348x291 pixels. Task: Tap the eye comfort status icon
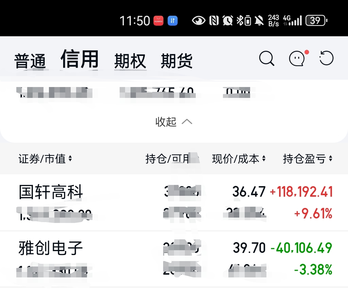click(x=199, y=21)
